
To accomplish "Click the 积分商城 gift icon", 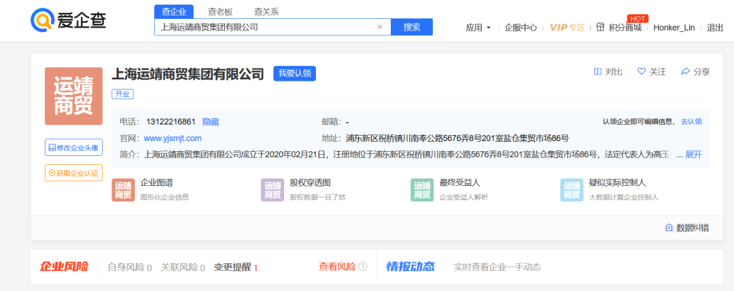I will point(600,27).
